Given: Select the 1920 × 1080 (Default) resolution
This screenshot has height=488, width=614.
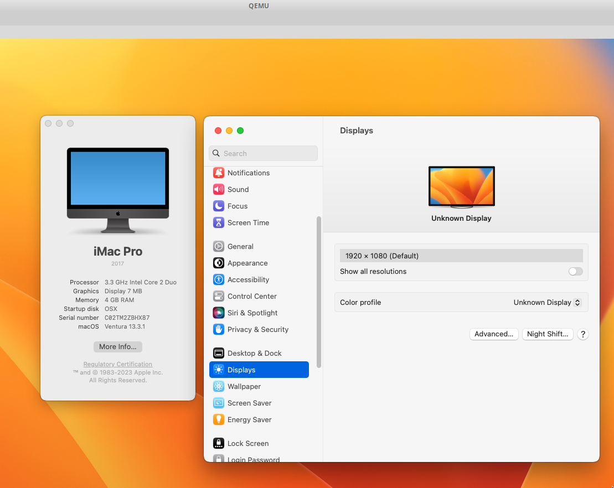Looking at the screenshot, I should [461, 256].
